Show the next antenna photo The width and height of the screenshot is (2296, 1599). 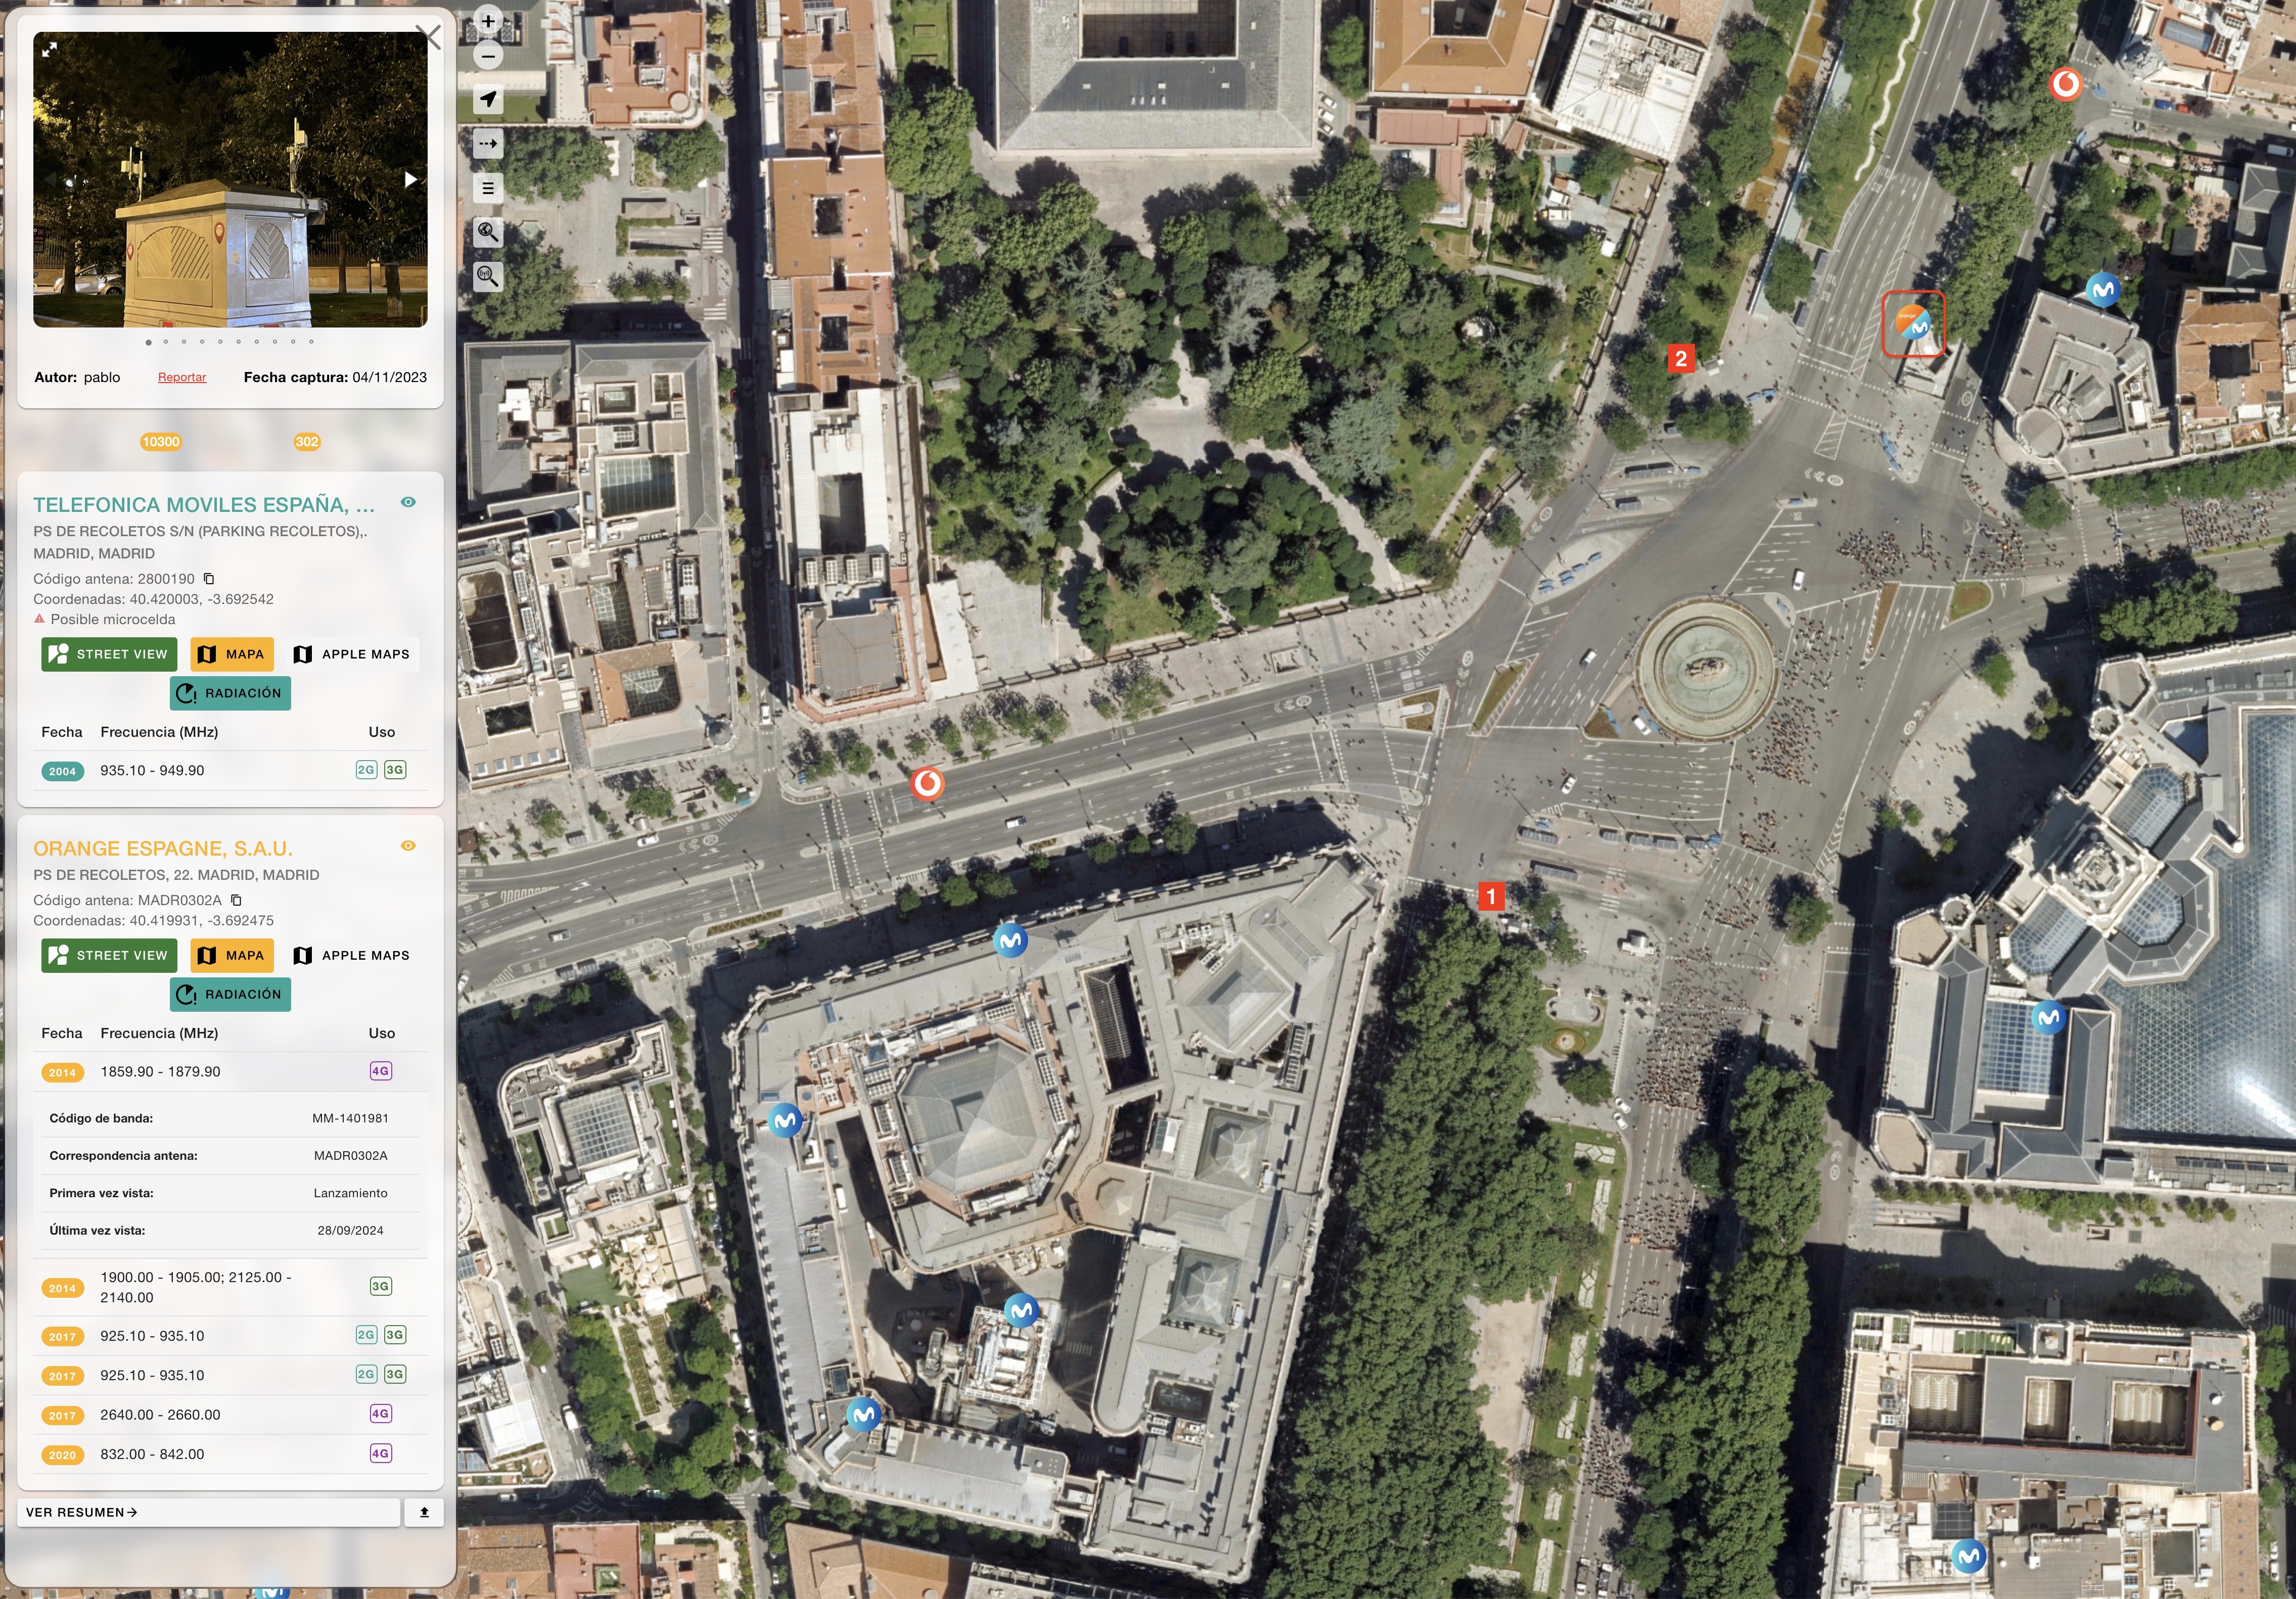pyautogui.click(x=410, y=180)
